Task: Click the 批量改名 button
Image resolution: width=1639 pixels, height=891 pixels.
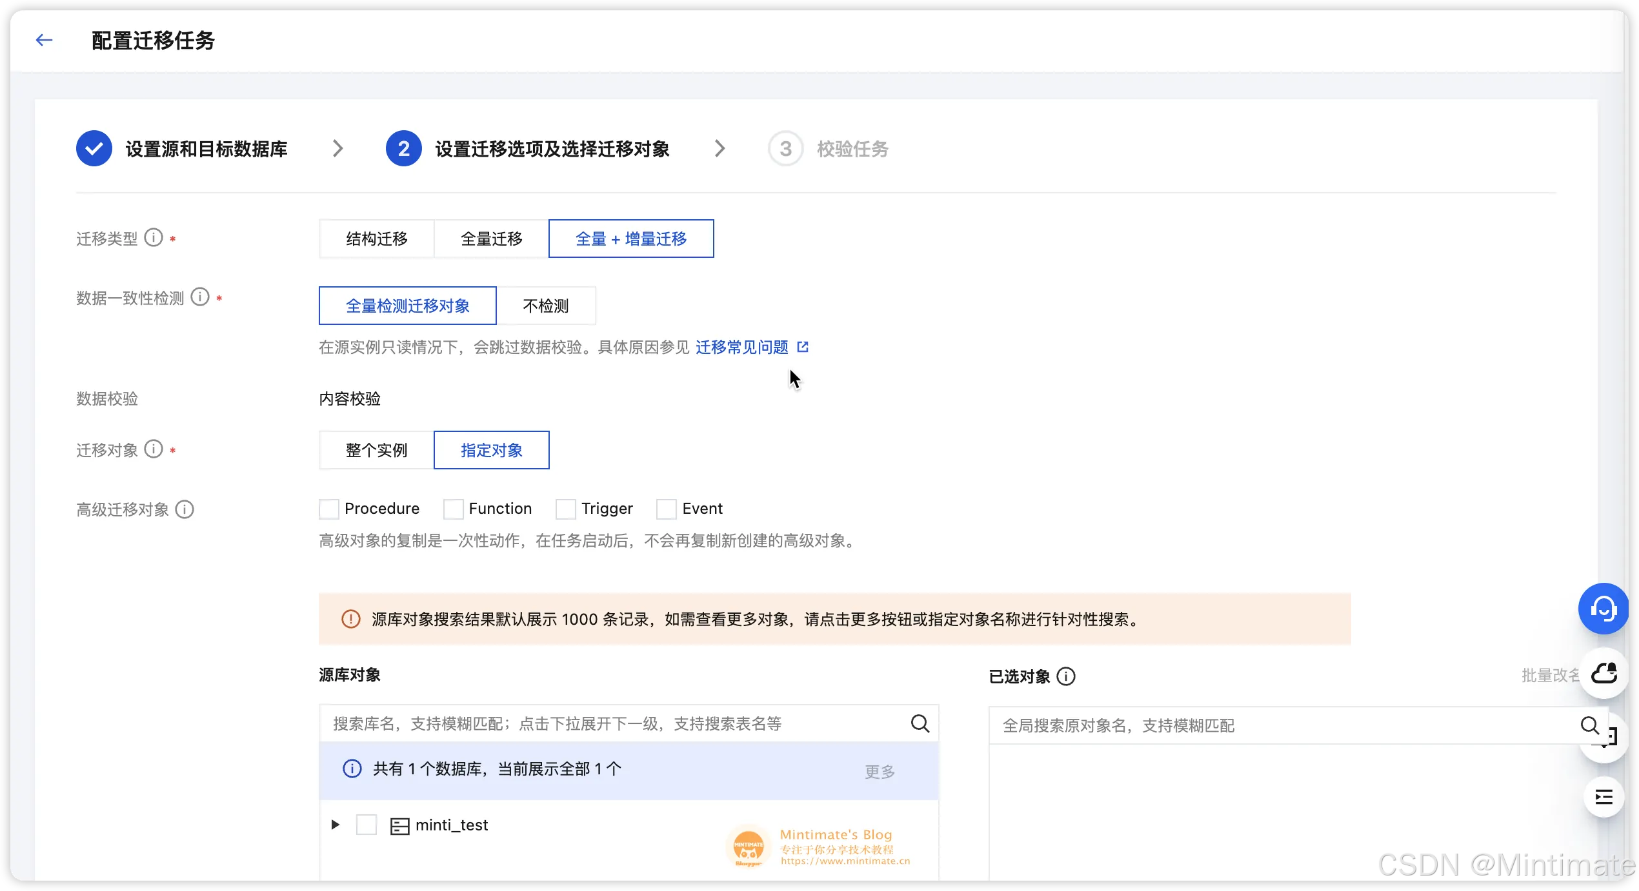Action: point(1551,676)
